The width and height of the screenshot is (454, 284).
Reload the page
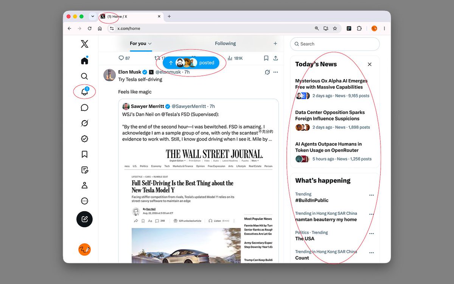[90, 28]
